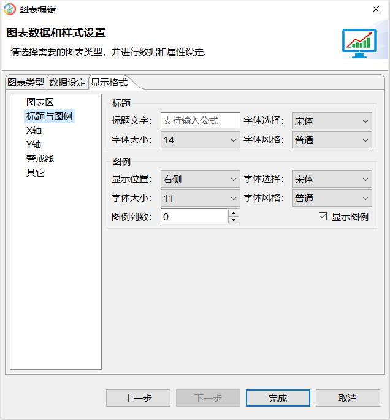The width and height of the screenshot is (390, 420).
Task: Open the title 字体风格 普通 dropdown
Action: click(x=332, y=140)
